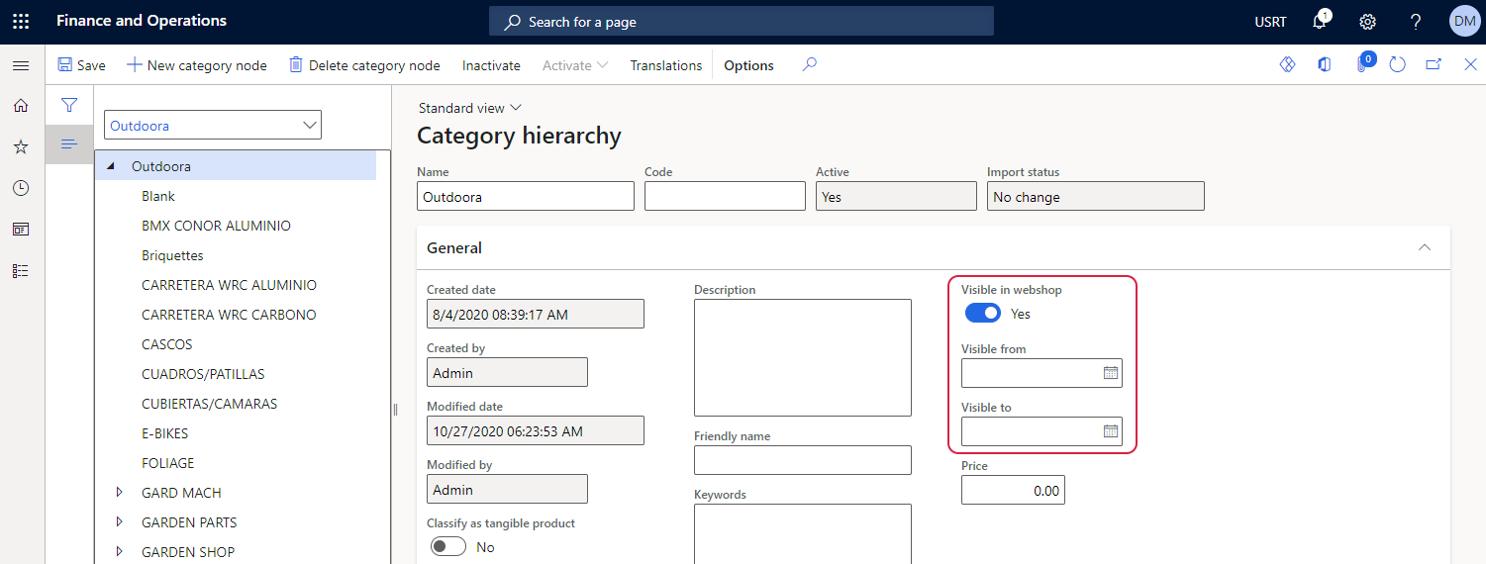The height and width of the screenshot is (564, 1486).
Task: Open the Standard view dropdown
Action: tap(469, 108)
